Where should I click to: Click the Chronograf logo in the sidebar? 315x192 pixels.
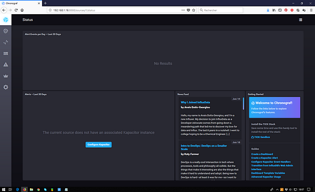coord(6,20)
